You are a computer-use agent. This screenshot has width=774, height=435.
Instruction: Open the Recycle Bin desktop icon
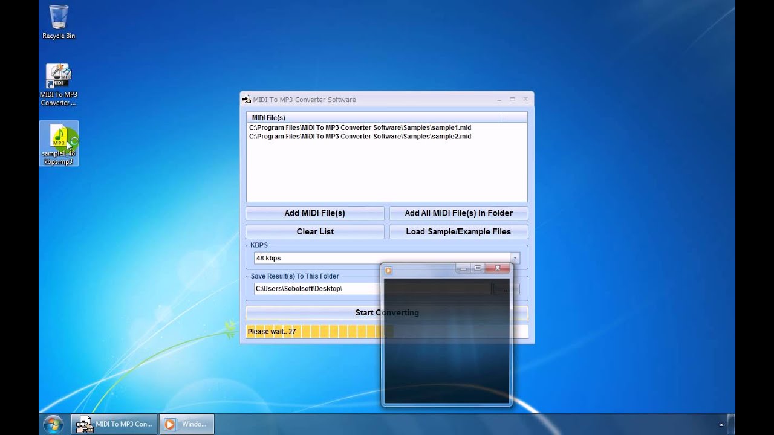pyautogui.click(x=59, y=22)
